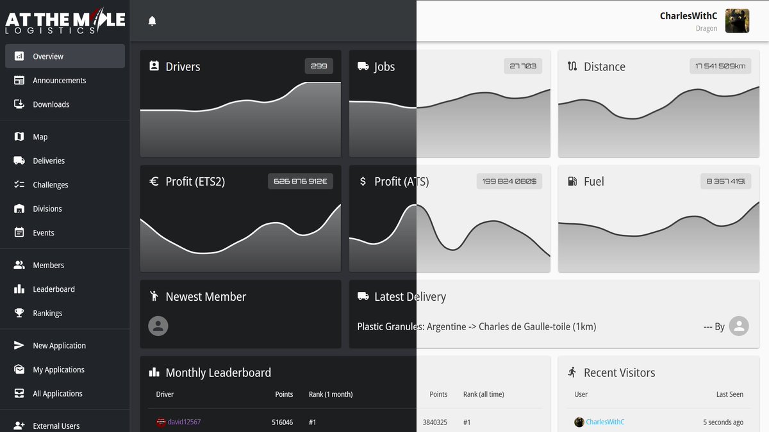Click the Challenges checklist icon

(19, 185)
